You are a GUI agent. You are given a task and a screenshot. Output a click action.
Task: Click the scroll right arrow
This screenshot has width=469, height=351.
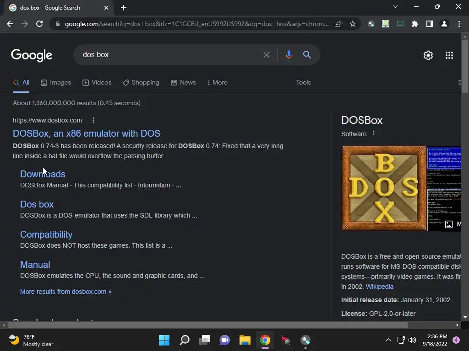click(458, 325)
